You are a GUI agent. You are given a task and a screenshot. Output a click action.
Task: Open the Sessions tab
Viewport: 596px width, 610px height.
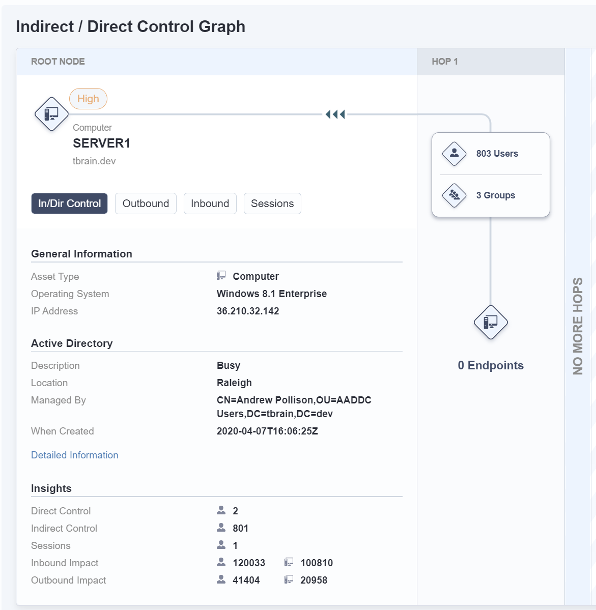(272, 204)
